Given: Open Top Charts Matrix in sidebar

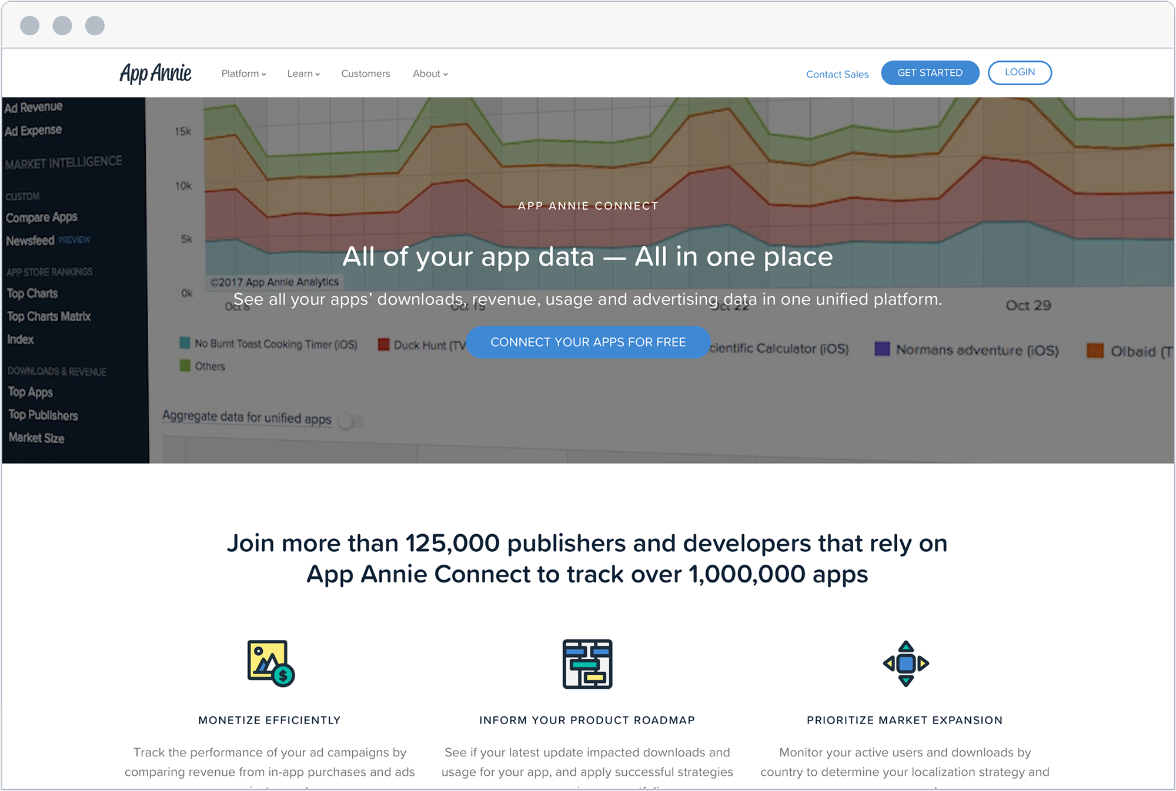Looking at the screenshot, I should (x=49, y=316).
